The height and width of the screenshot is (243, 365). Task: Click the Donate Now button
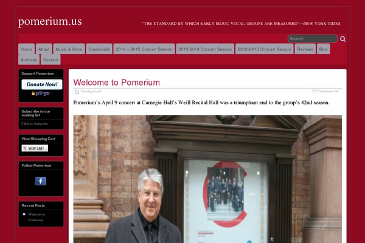42,84
